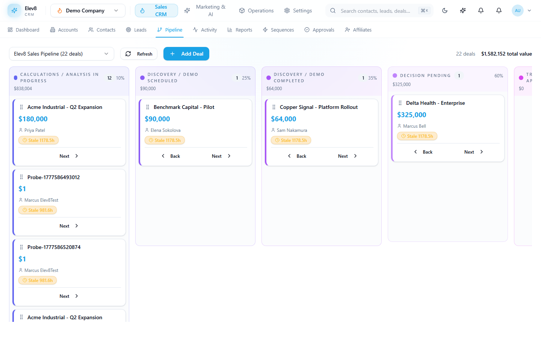Move Delta Health - Enterprise back a stage

coord(423,152)
